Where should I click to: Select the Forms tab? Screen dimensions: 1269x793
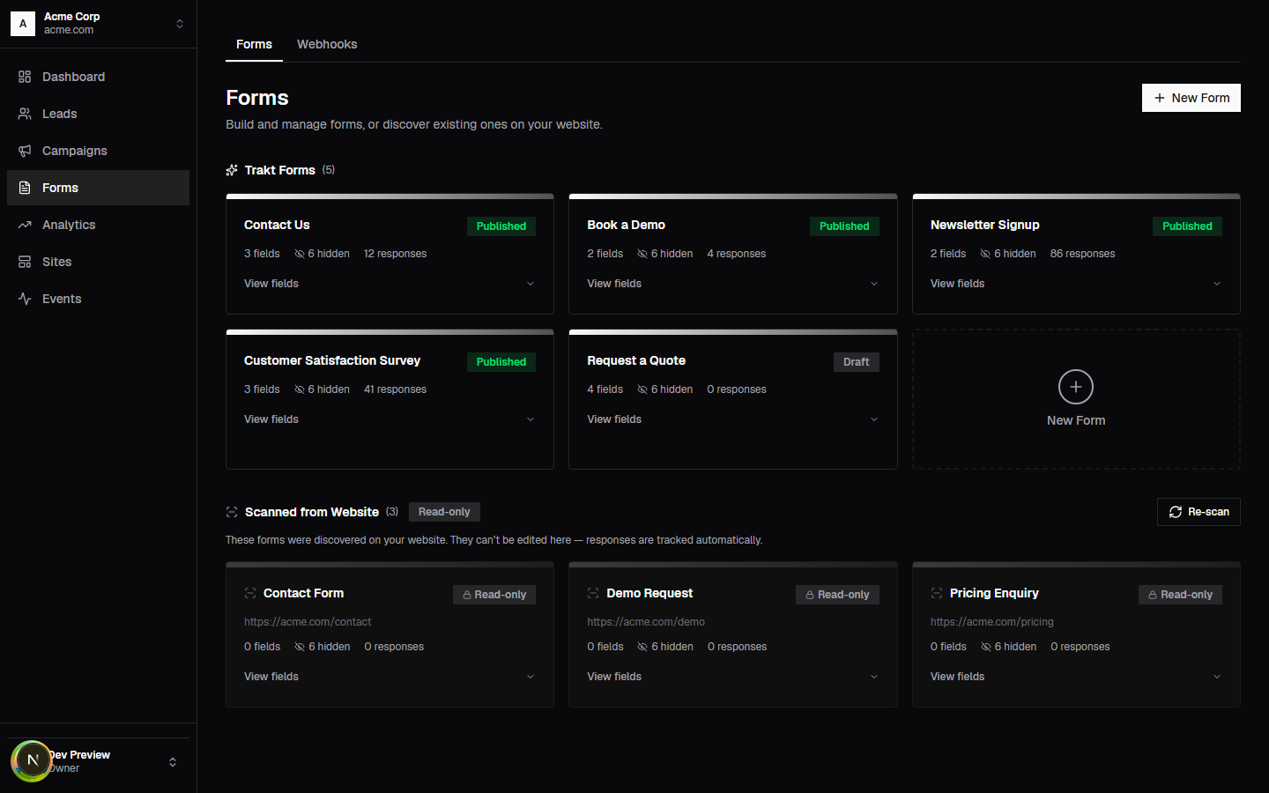[x=254, y=44]
